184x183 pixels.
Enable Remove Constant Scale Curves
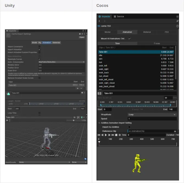click(x=39, y=78)
